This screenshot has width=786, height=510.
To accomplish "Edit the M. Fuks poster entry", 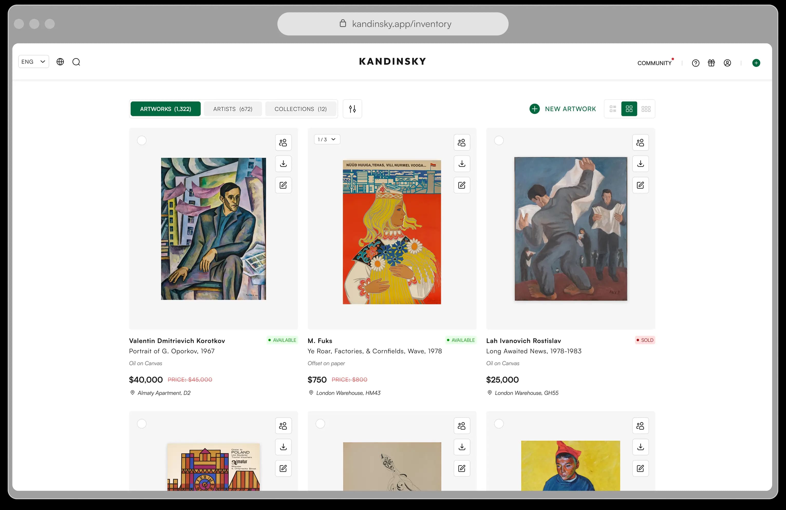I will pos(462,185).
